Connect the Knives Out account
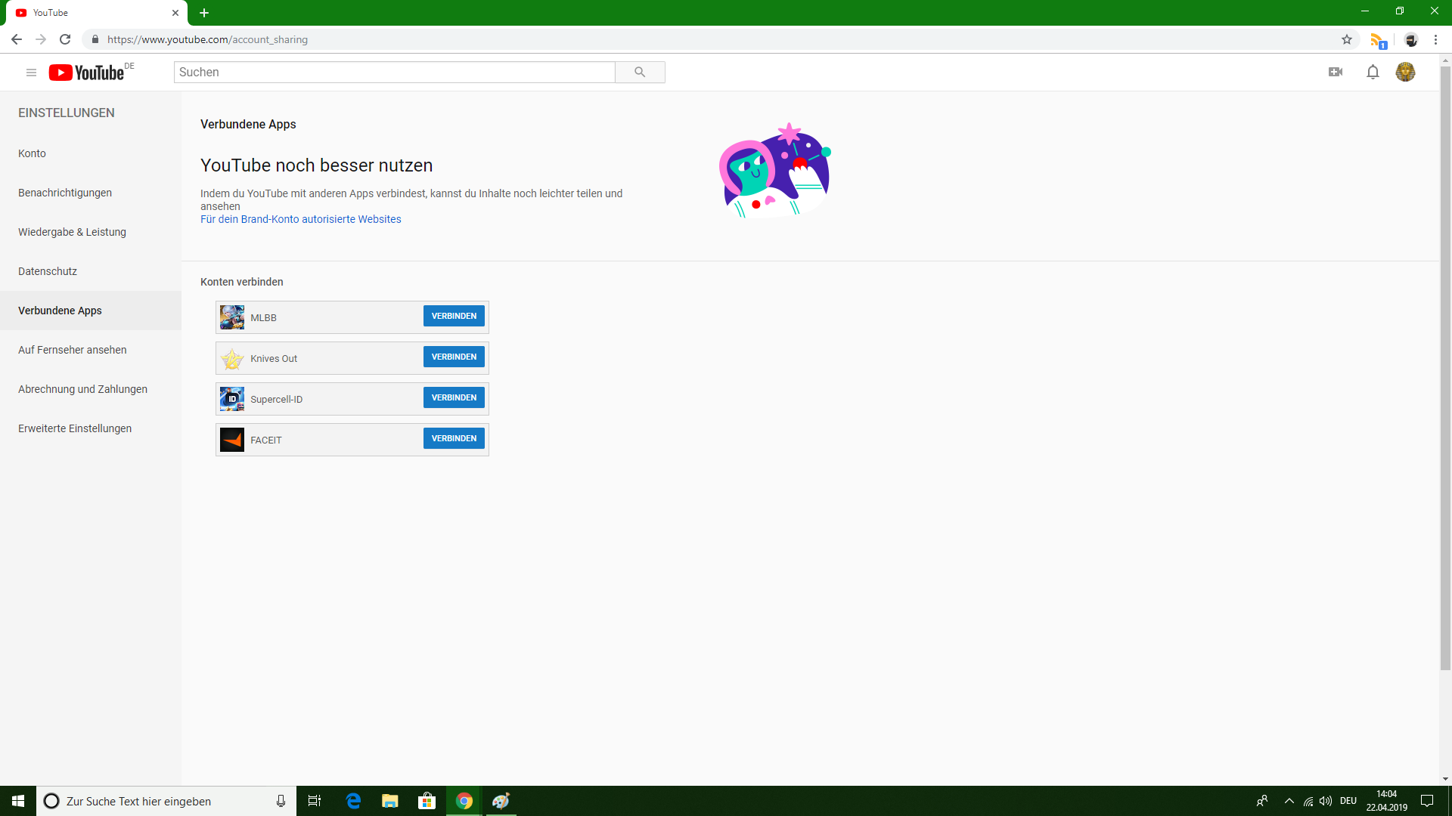 pos(454,357)
